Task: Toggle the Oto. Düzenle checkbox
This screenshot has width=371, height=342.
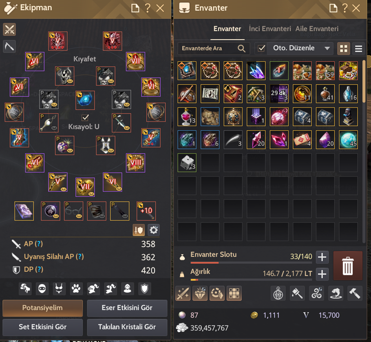Action: pyautogui.click(x=261, y=49)
